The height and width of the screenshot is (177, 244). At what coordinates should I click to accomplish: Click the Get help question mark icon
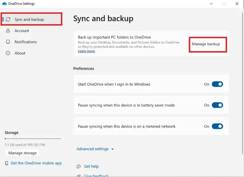point(78,166)
